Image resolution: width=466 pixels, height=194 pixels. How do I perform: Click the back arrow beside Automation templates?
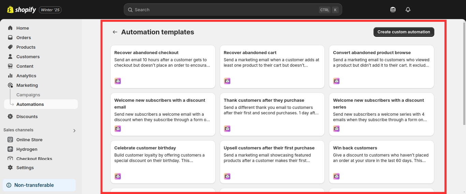coord(115,32)
